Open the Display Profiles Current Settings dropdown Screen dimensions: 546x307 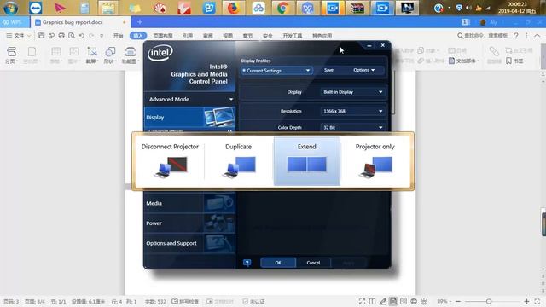(276, 71)
